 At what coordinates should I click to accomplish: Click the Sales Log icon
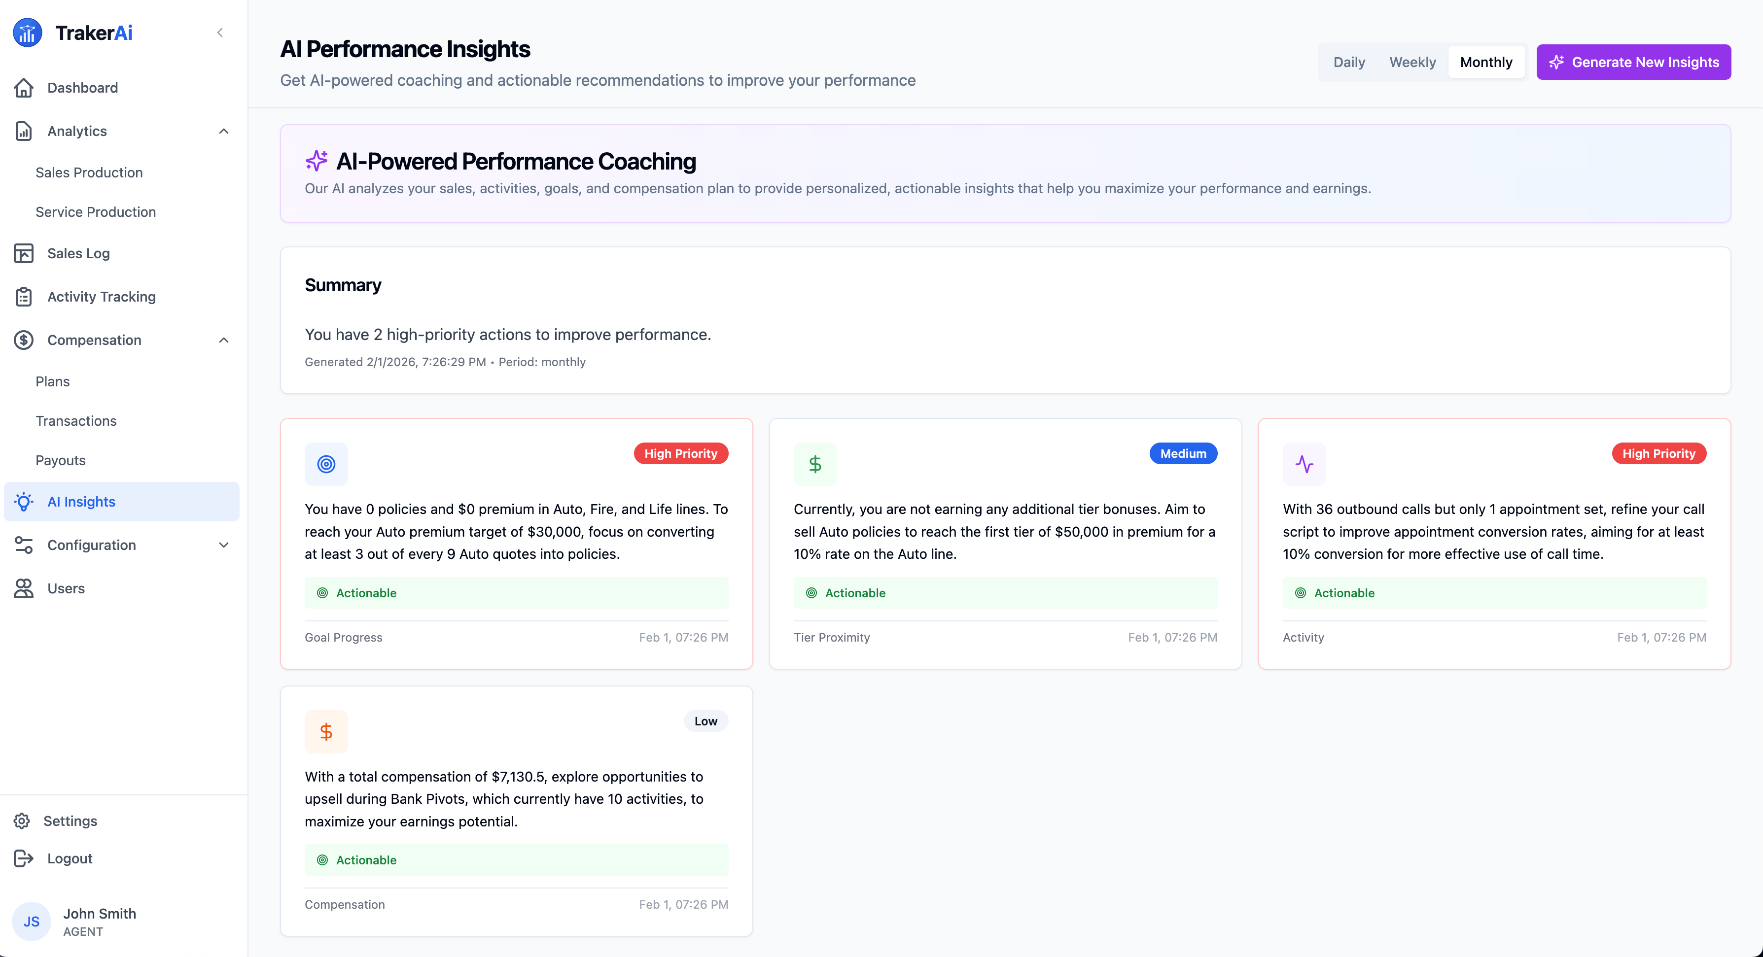coord(24,253)
